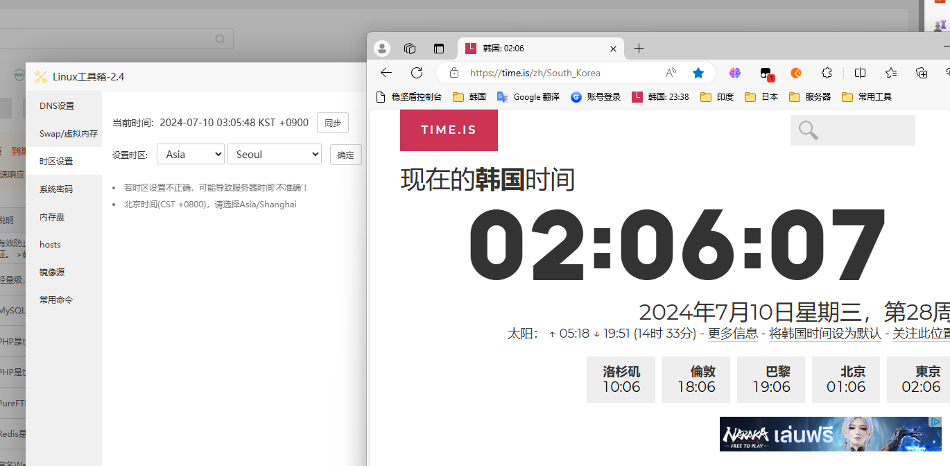
Task: Open the 日本 bookmark folder
Action: pos(761,97)
